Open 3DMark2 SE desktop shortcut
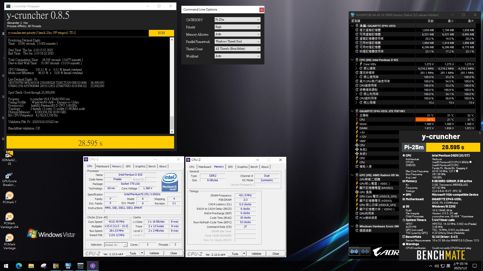Screen dimensions: 483x271 tap(9, 158)
